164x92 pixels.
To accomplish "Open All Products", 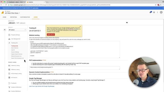I will pyautogui.click(x=14, y=77).
